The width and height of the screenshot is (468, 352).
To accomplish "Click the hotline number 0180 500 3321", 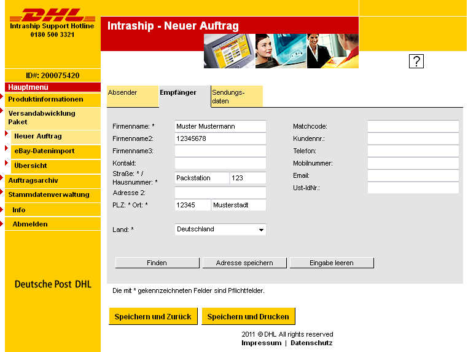I will [x=53, y=34].
